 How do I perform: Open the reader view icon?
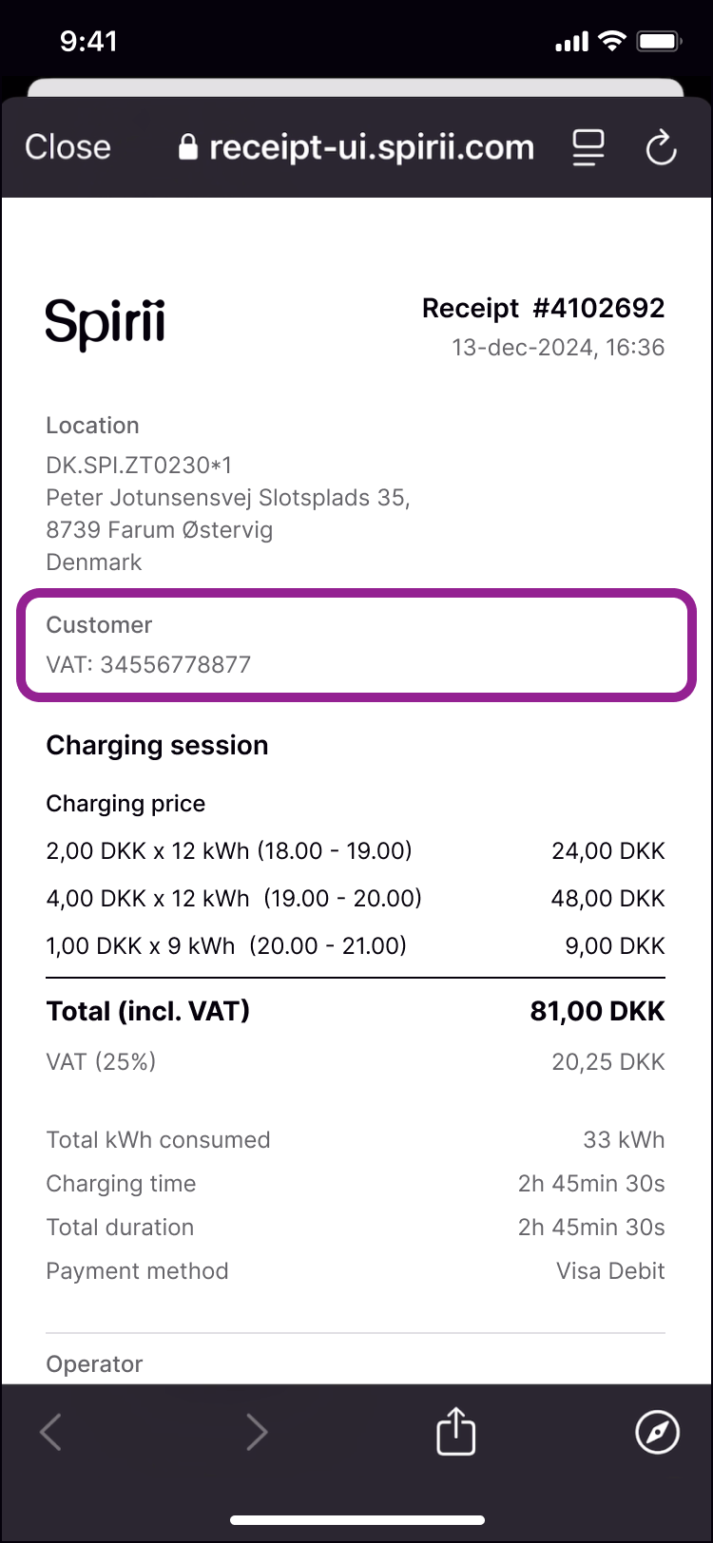pos(588,148)
